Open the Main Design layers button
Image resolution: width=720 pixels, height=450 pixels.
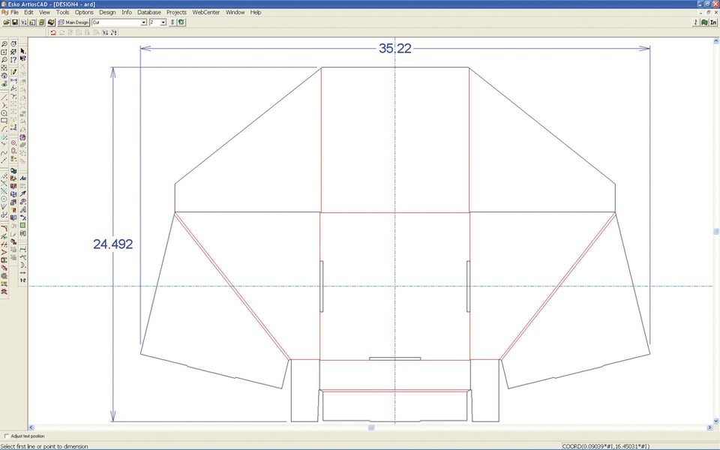pos(73,22)
